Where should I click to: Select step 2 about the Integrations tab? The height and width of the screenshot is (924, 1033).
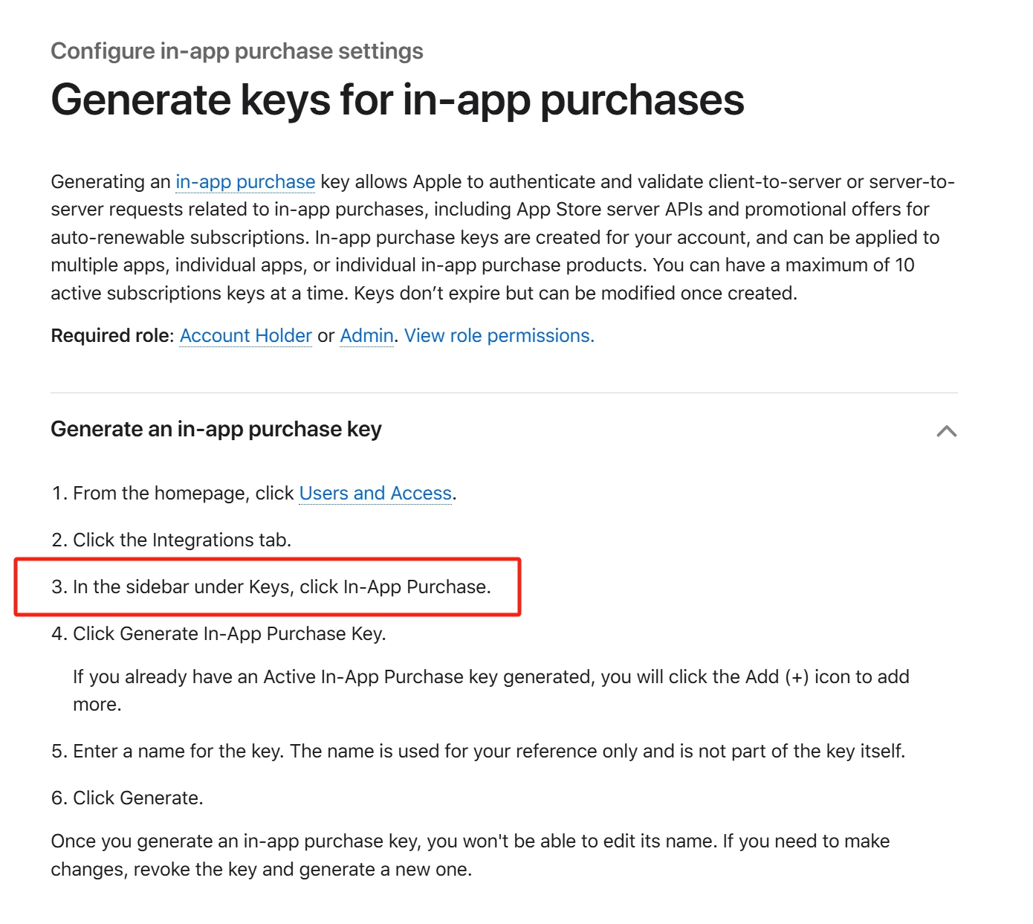[x=171, y=540]
